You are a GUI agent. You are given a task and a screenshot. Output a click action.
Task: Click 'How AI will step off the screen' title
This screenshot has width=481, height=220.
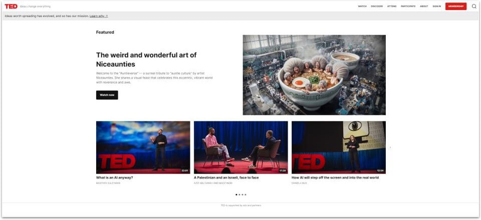click(335, 177)
